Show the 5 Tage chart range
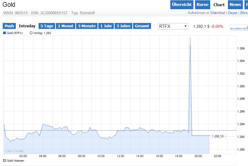Viewport: 248px width, 166px height. tap(47, 26)
